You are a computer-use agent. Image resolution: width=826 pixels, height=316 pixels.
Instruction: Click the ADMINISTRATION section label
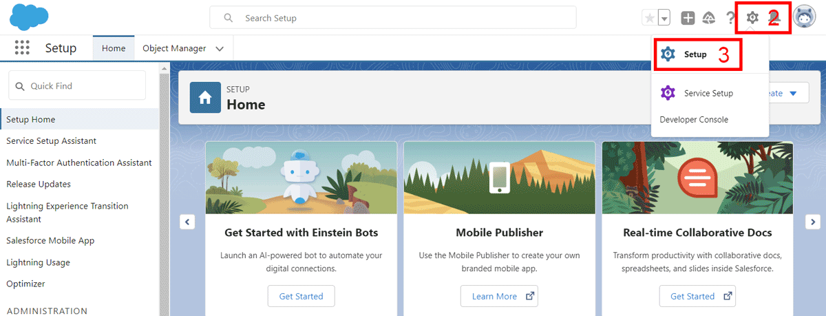pyautogui.click(x=47, y=310)
